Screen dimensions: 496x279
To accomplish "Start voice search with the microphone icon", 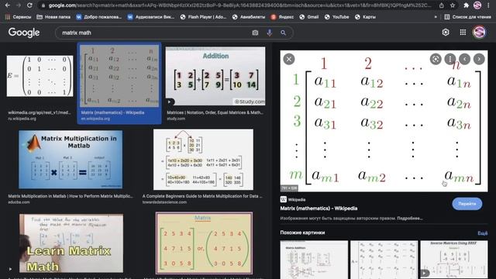I will pyautogui.click(x=269, y=33).
